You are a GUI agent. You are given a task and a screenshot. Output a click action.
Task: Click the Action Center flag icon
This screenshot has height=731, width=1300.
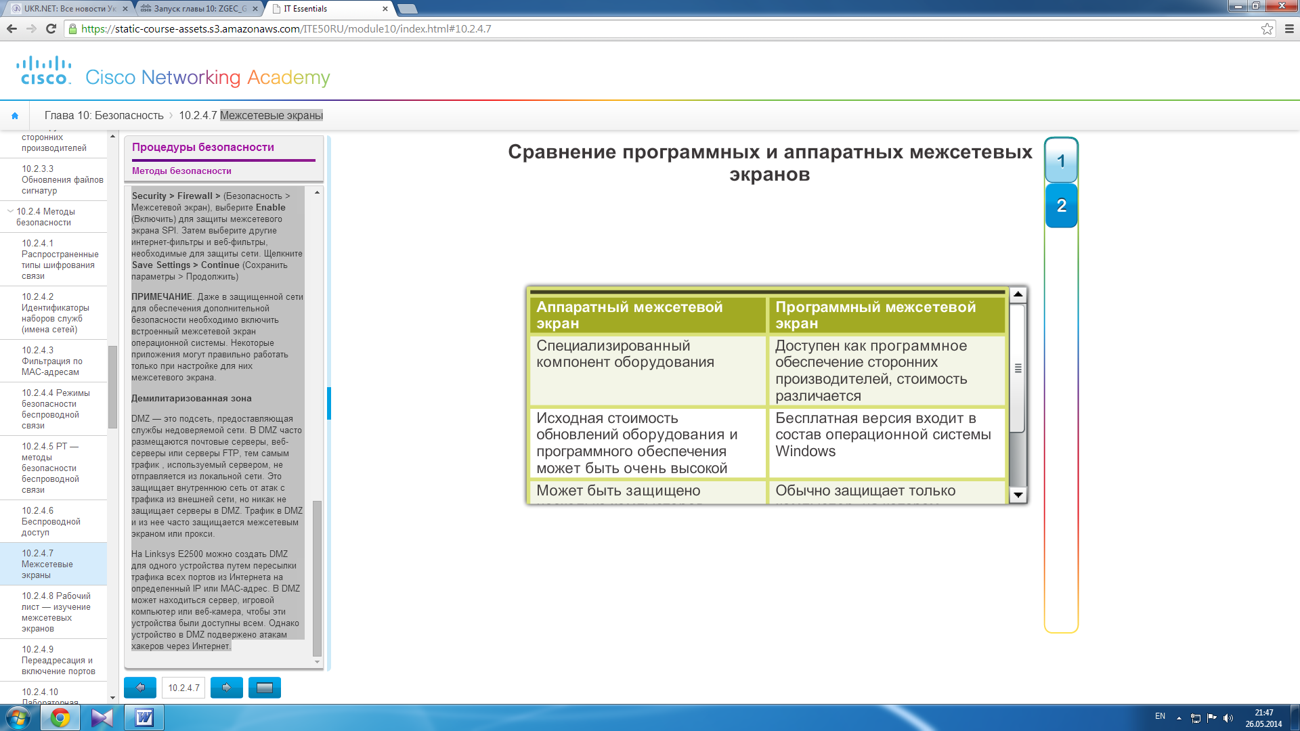pyautogui.click(x=1212, y=718)
